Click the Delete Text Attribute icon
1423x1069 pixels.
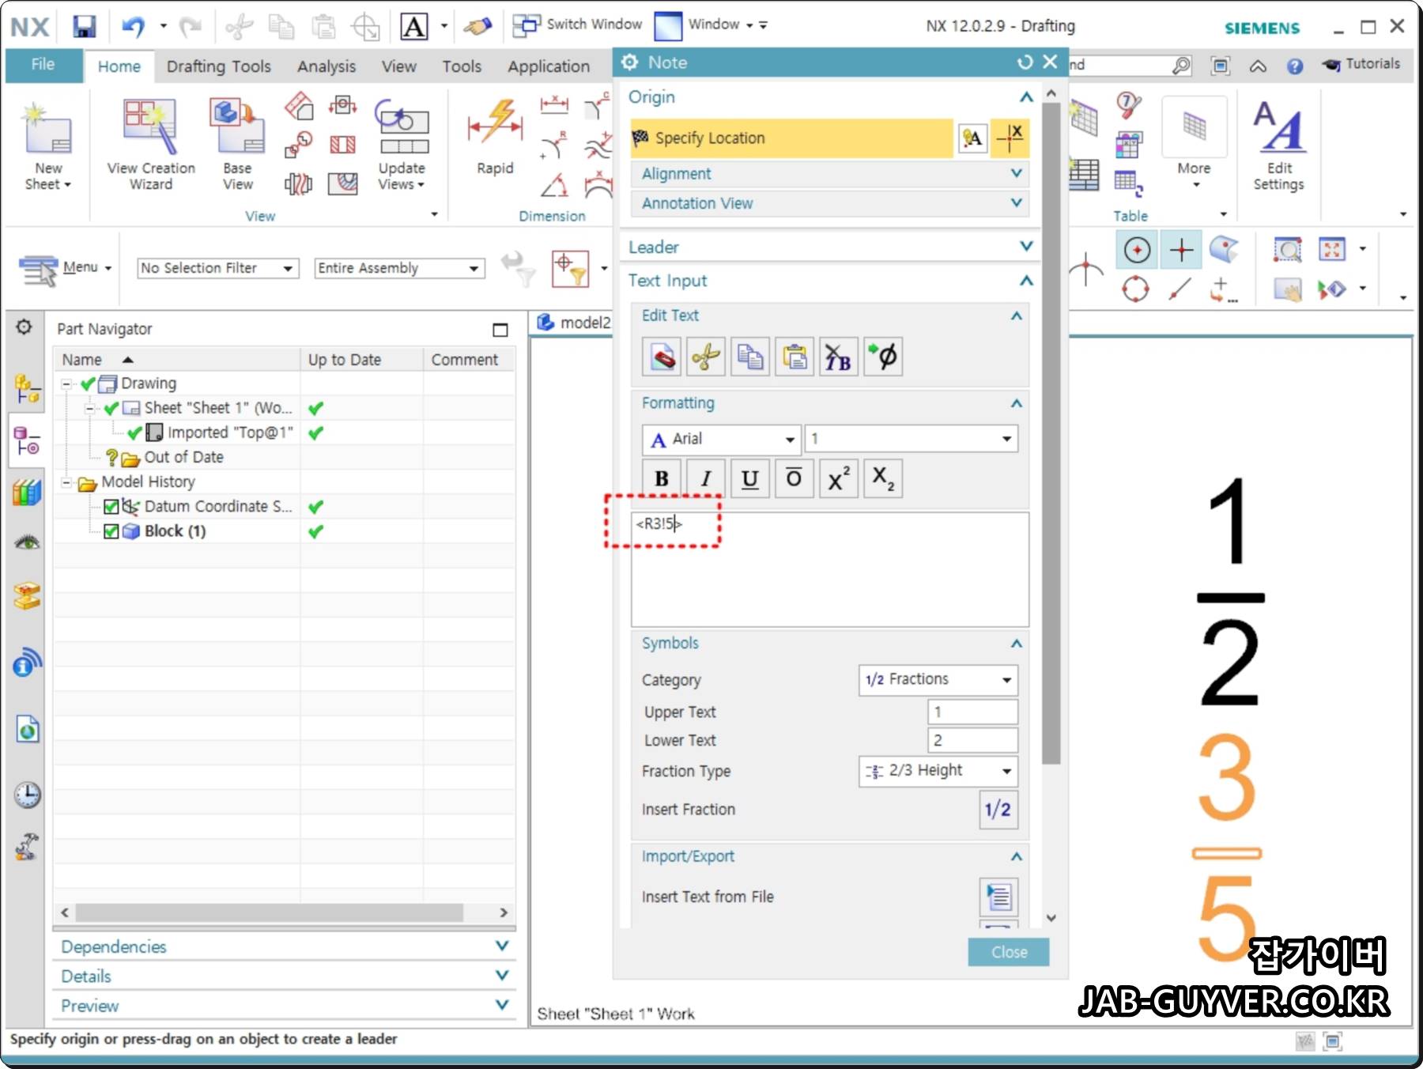(x=839, y=357)
